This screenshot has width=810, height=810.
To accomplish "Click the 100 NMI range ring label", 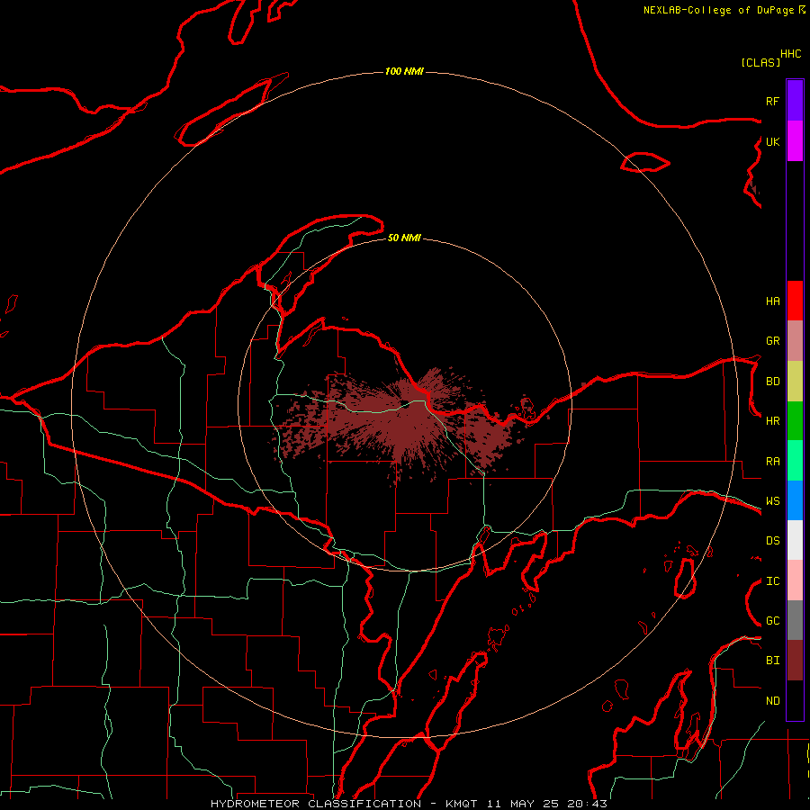I will click(x=404, y=71).
